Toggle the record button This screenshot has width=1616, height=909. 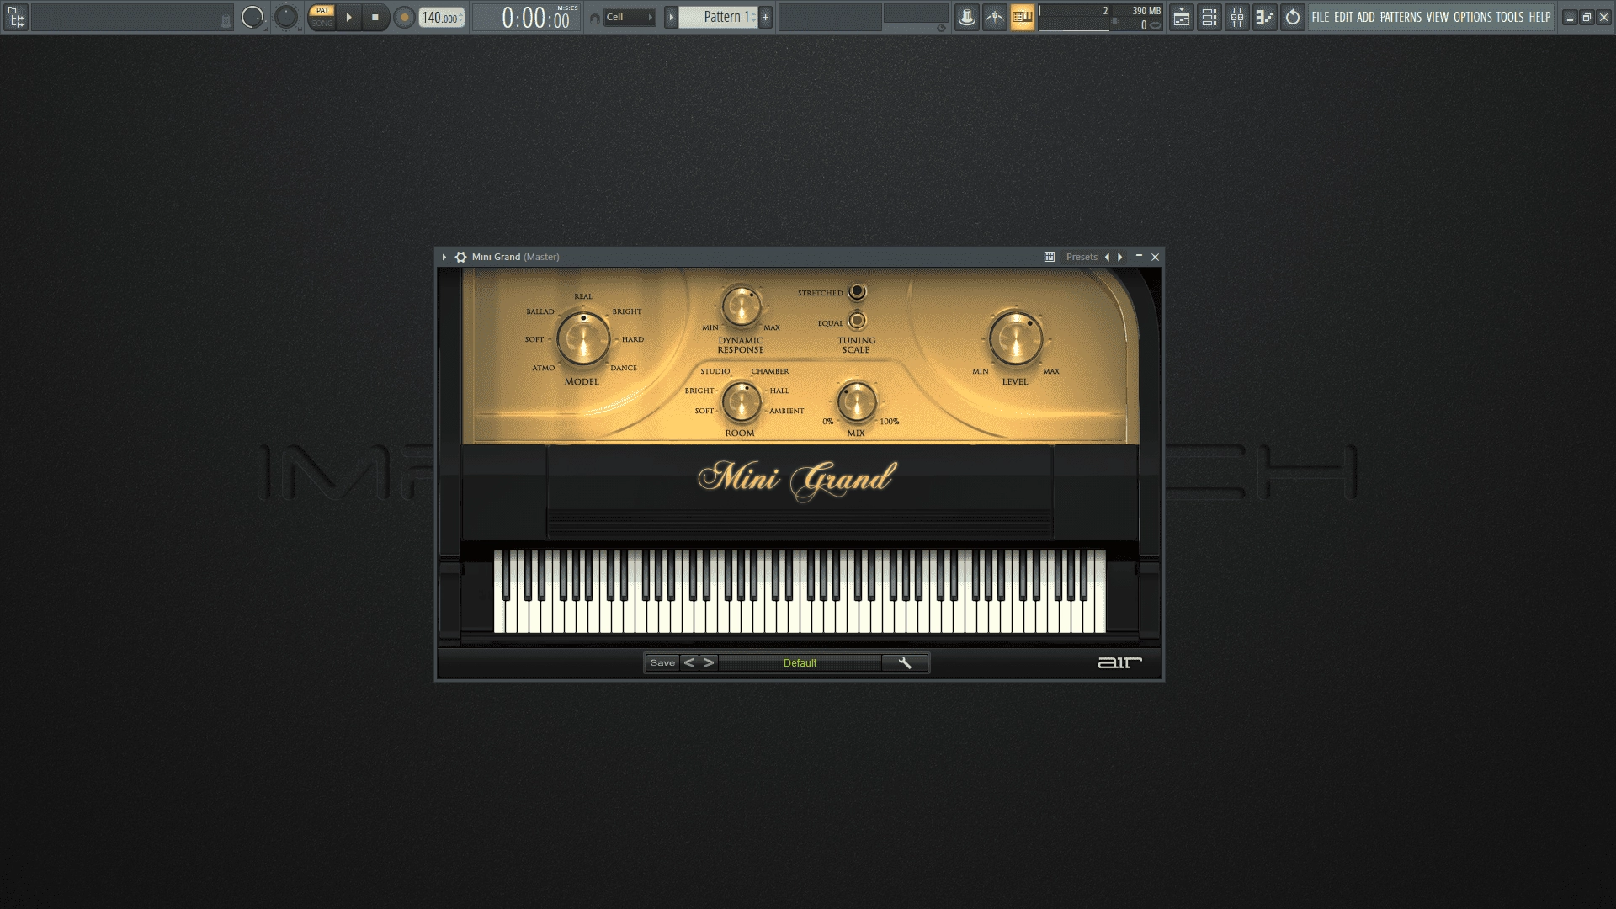pos(404,18)
